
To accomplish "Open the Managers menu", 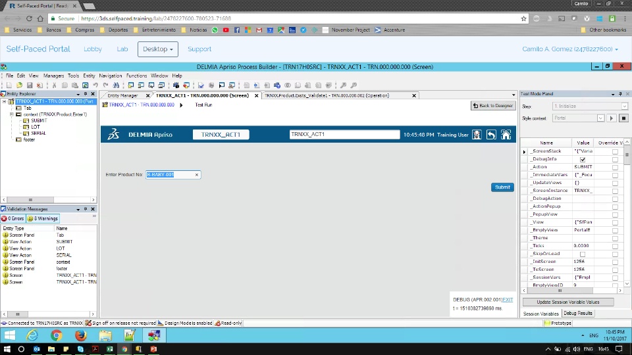I will tap(53, 76).
